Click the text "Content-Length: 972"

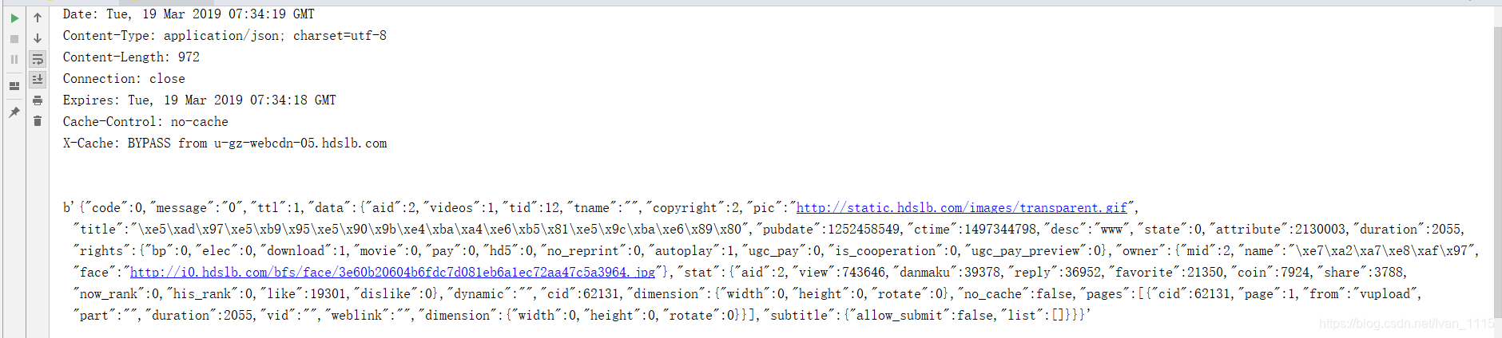point(132,57)
